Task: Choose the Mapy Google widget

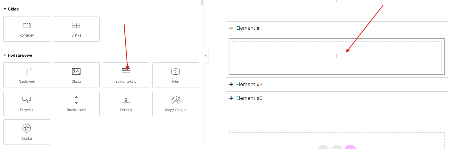Action: pos(176,103)
